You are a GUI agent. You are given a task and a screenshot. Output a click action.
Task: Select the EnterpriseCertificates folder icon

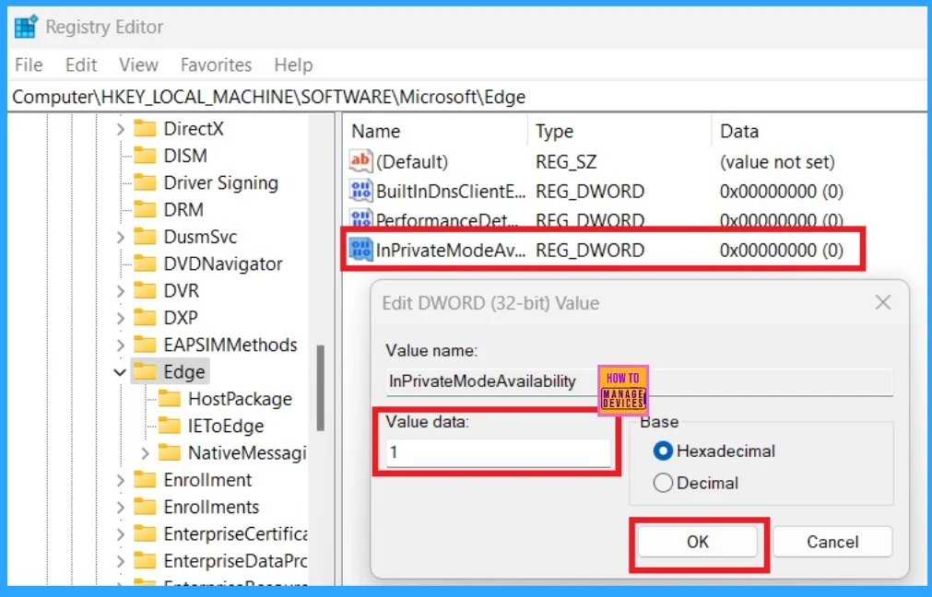coord(145,534)
